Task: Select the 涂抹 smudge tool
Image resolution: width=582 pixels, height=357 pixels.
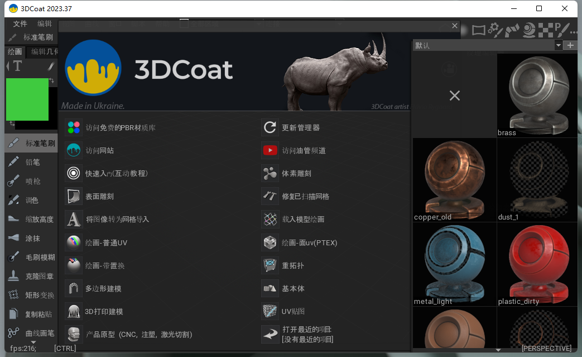Action: click(31, 238)
